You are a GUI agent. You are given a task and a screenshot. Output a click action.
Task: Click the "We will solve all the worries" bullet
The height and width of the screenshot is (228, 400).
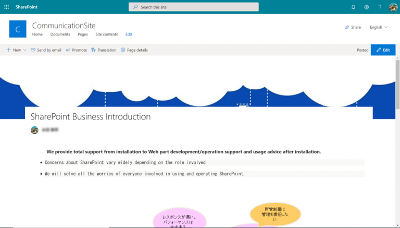click(145, 174)
